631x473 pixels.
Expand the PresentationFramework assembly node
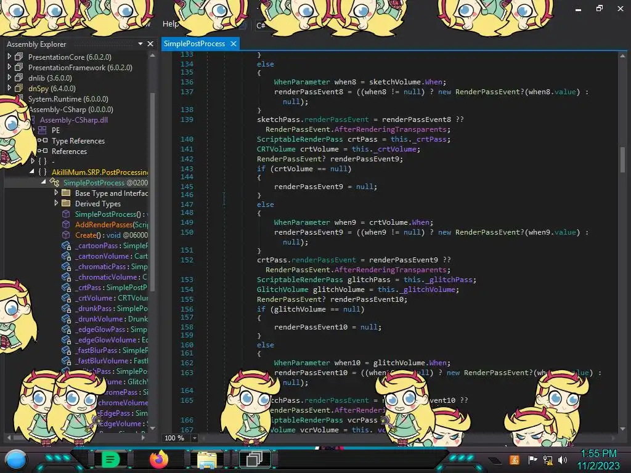coord(9,67)
